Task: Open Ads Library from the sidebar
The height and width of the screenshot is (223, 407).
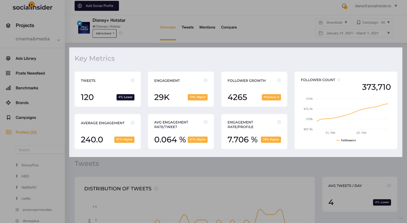Action: pyautogui.click(x=26, y=58)
